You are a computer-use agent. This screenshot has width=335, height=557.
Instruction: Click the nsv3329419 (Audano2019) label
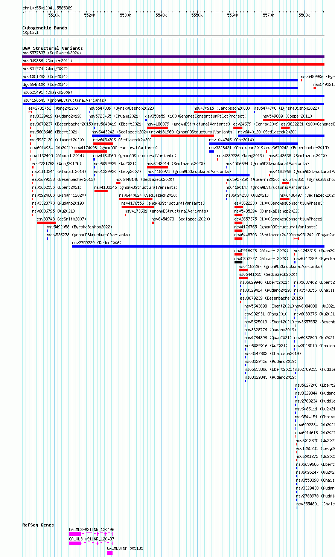(56, 116)
